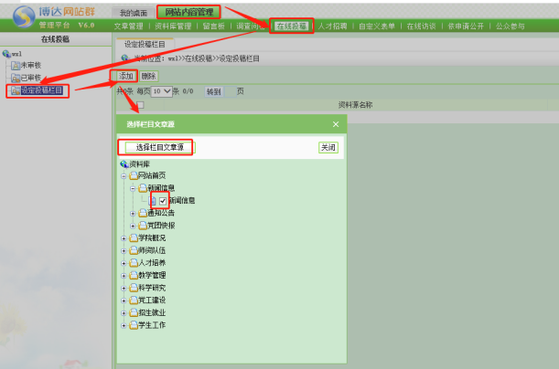Image resolution: width=559 pixels, height=369 pixels.
Task: Expand the 师资队伍 tree node
Action: [124, 250]
